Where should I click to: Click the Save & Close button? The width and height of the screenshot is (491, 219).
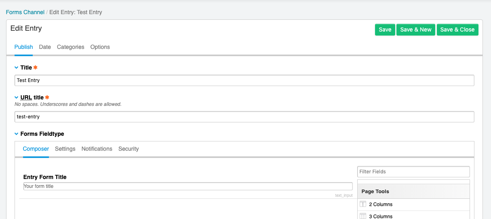[x=457, y=29]
